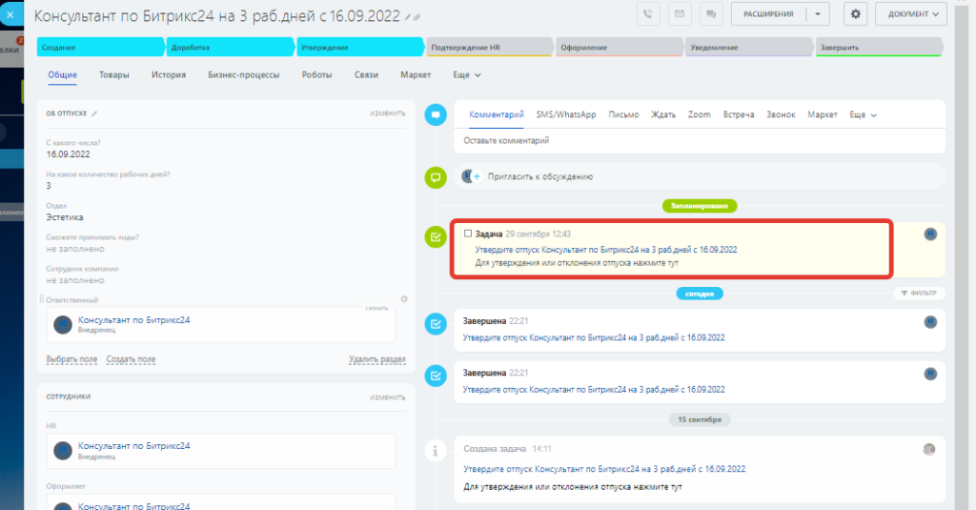Switch to Товары tab
Screen dimensions: 976x510
(x=114, y=74)
